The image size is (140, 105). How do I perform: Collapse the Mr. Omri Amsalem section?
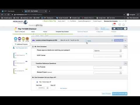126,47
